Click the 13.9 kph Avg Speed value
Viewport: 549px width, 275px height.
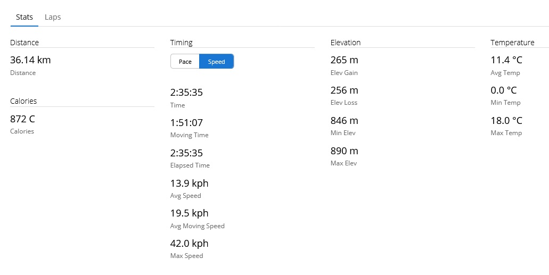189,183
